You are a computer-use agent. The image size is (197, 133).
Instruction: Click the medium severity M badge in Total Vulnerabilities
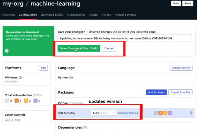click(x=26, y=101)
